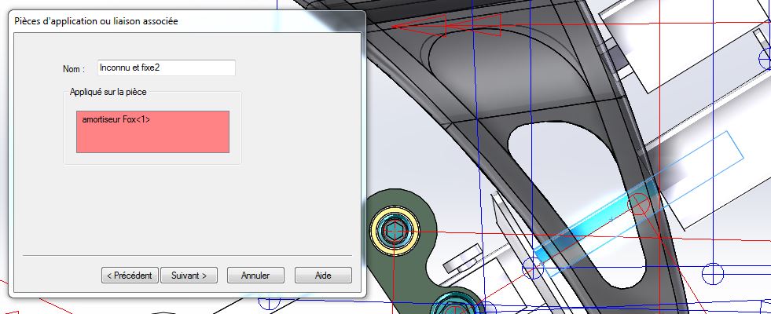Click the Nom field containing "Inconnu et fixe2"
The width and height of the screenshot is (771, 314).
tap(166, 68)
